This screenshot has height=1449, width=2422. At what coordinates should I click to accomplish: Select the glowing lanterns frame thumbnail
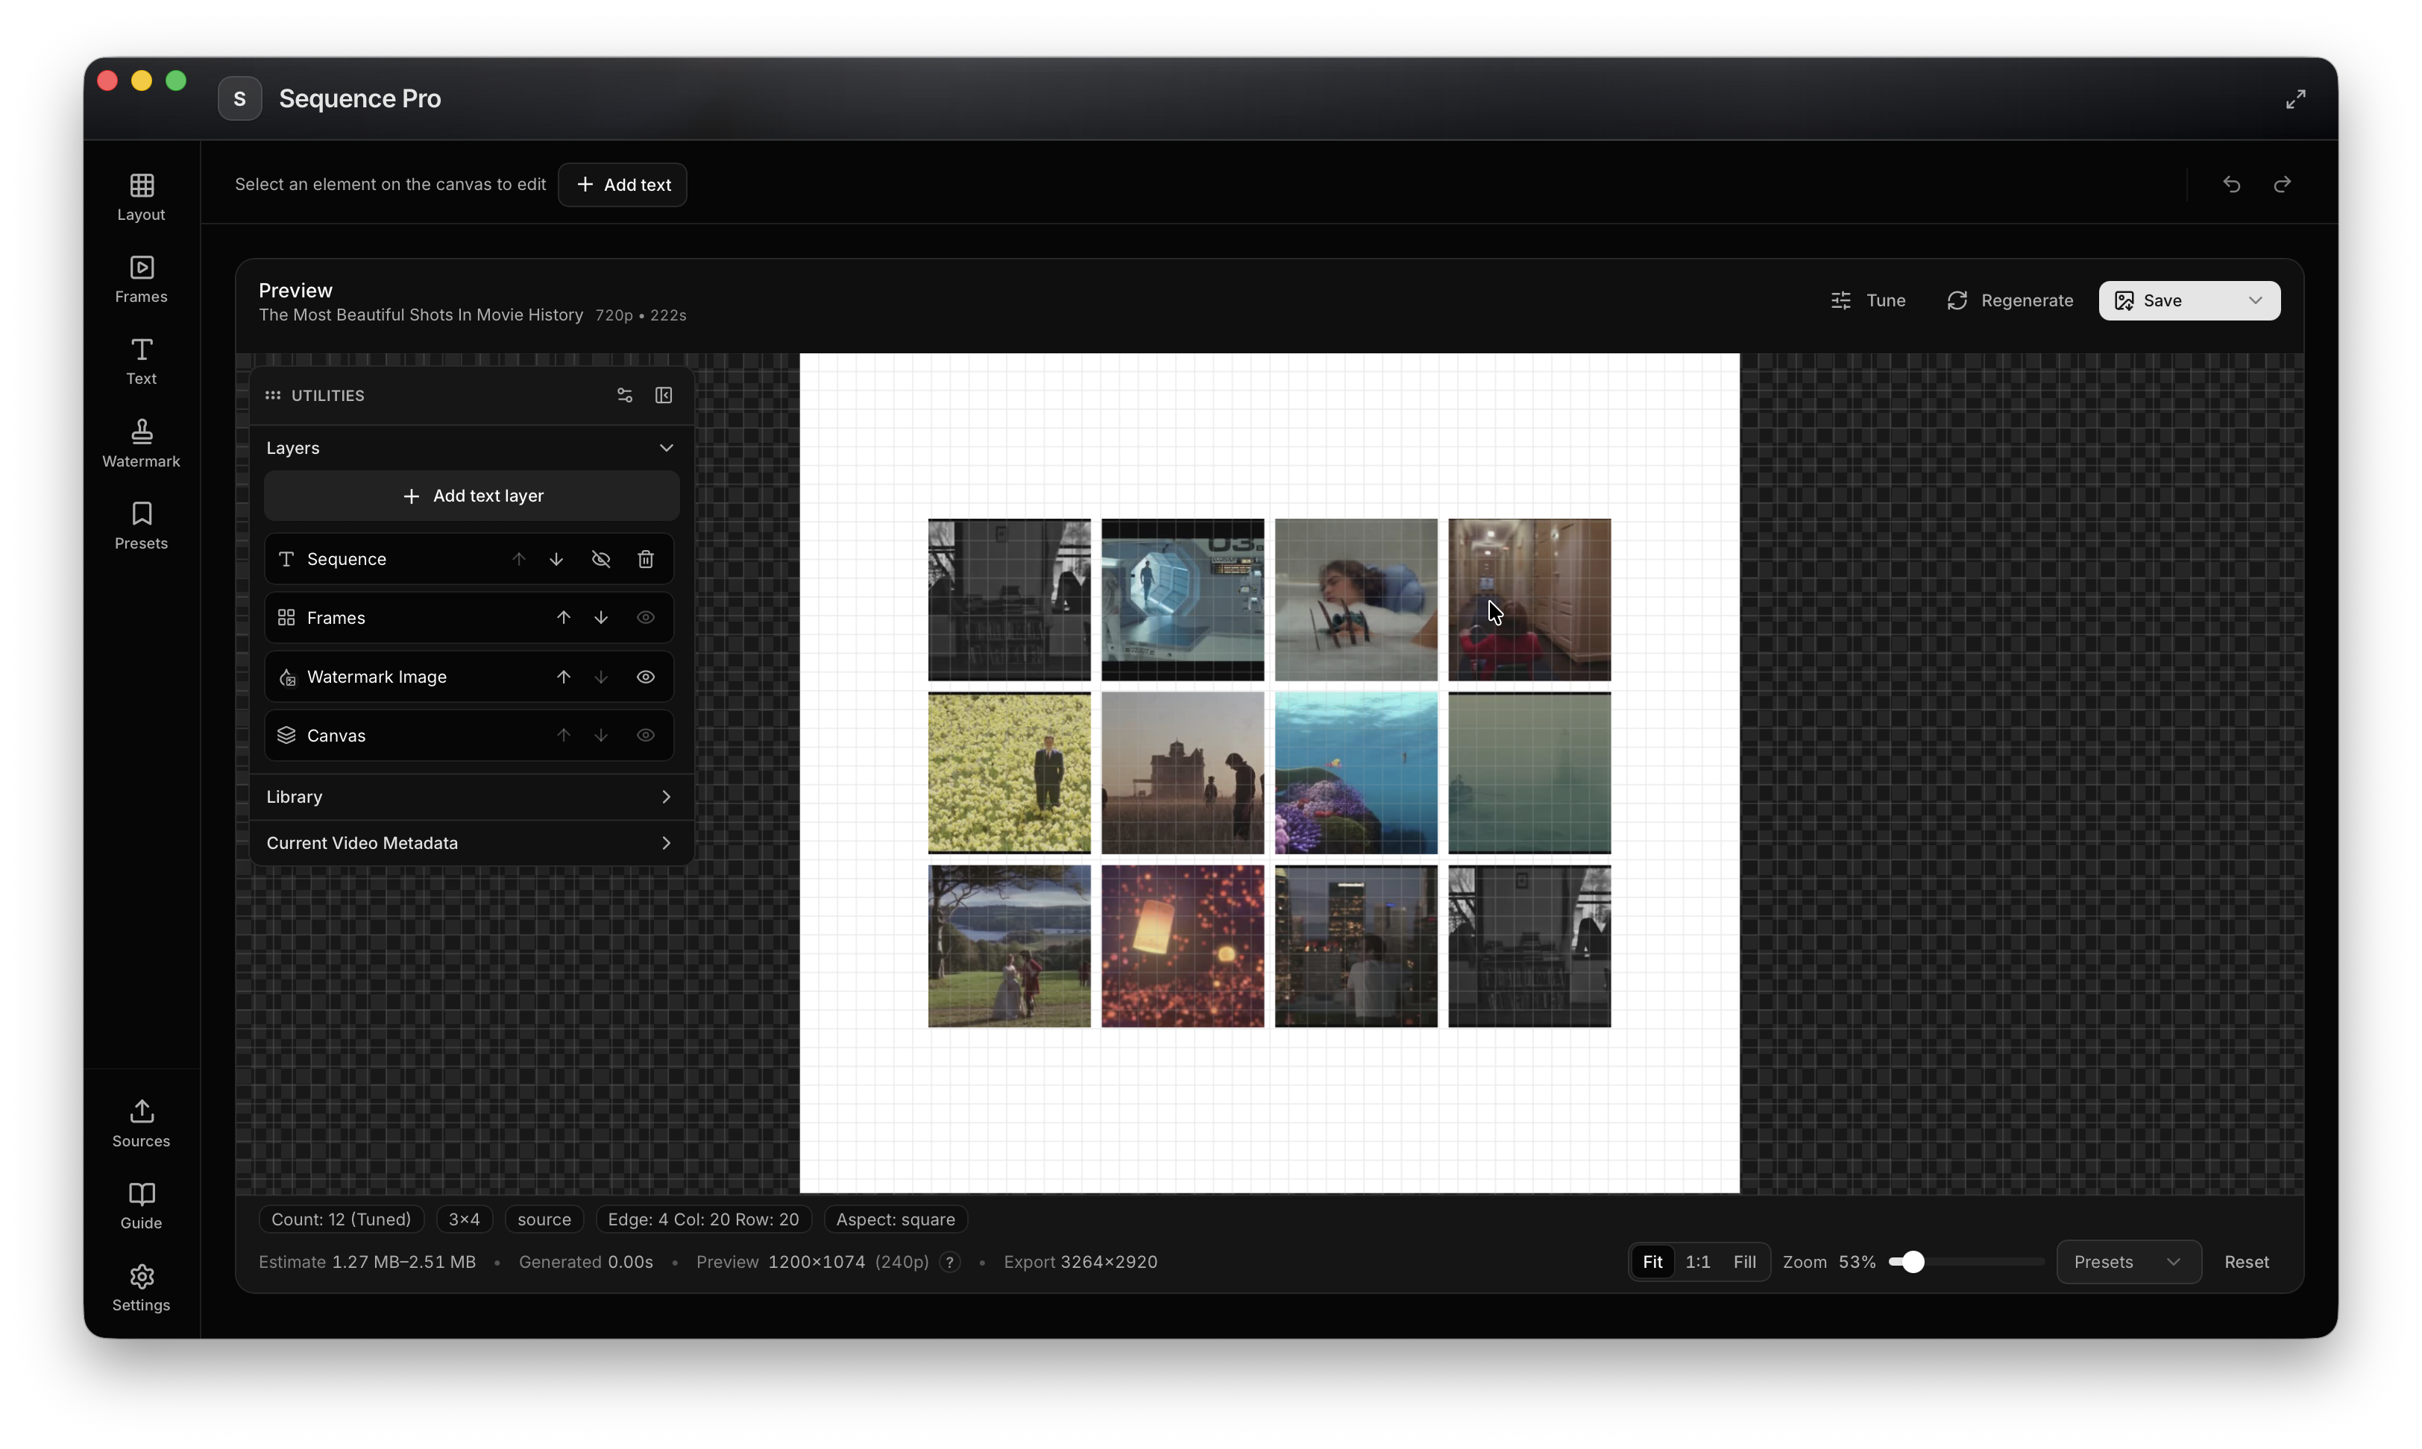pos(1182,946)
